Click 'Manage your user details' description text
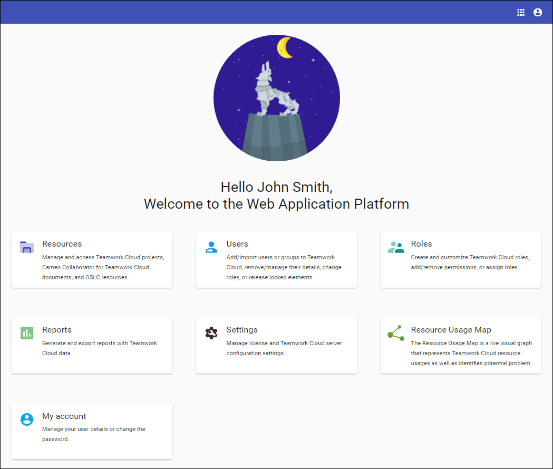 (x=93, y=434)
